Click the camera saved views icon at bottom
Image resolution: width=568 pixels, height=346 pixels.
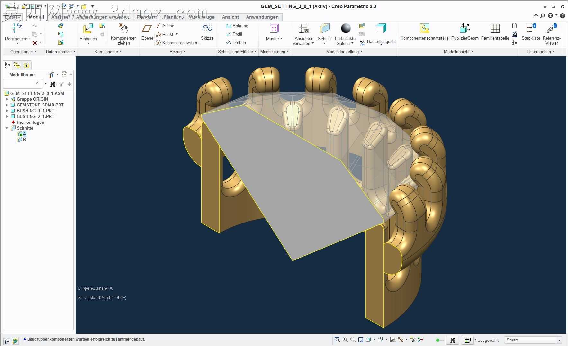pyautogui.click(x=392, y=340)
